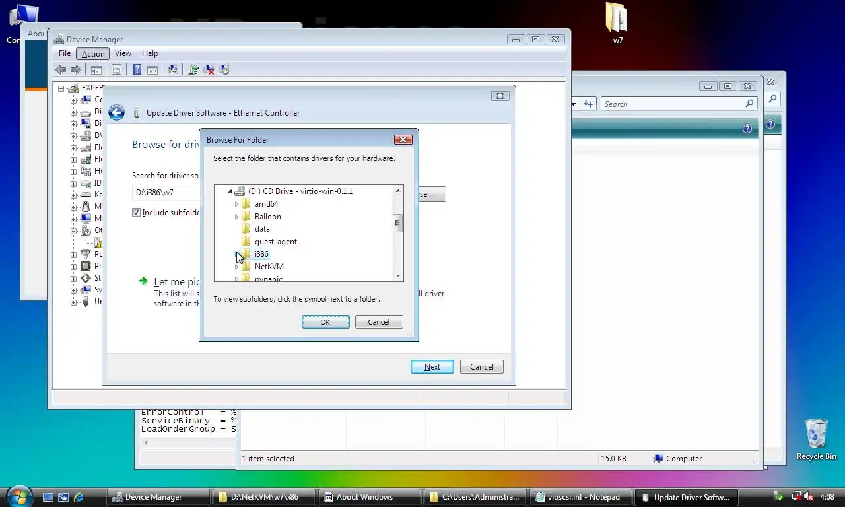Screen dimensions: 845x507
Task: Toggle the show/hide console tree icon
Action: (96, 69)
